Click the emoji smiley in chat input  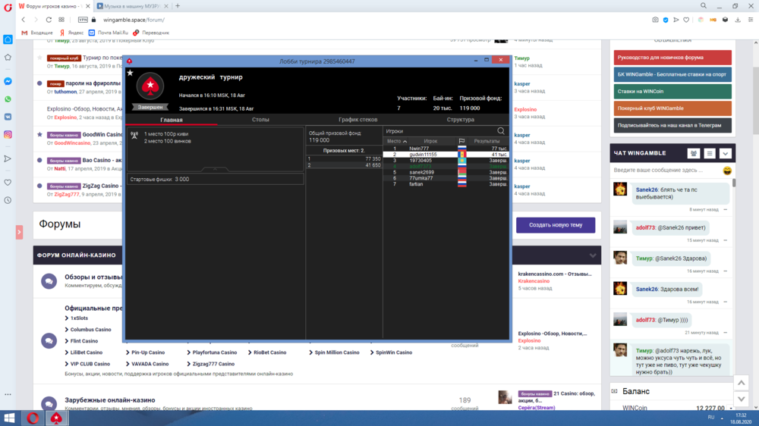[x=727, y=171]
